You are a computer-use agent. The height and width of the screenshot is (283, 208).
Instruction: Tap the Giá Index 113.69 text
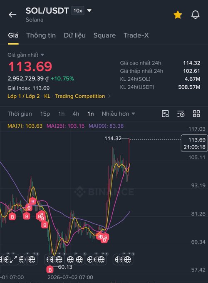29,88
